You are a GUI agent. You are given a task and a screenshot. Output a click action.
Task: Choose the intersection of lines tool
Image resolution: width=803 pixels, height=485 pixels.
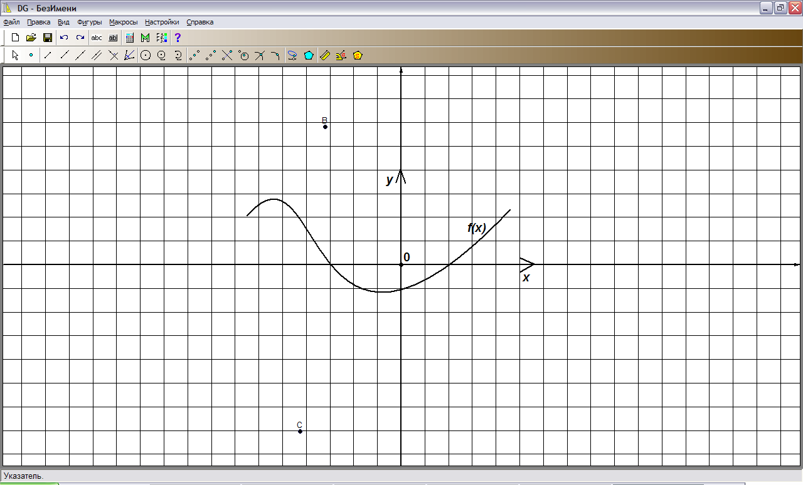click(x=260, y=55)
